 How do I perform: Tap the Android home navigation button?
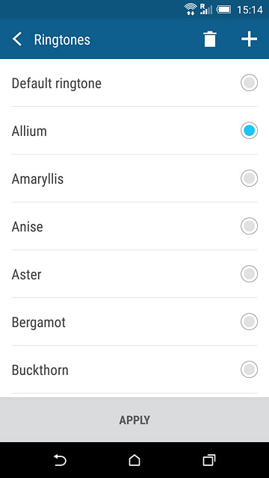[134, 460]
